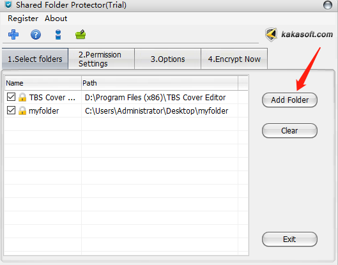Click the round window button in title bar
The image size is (338, 265).
point(328,5)
